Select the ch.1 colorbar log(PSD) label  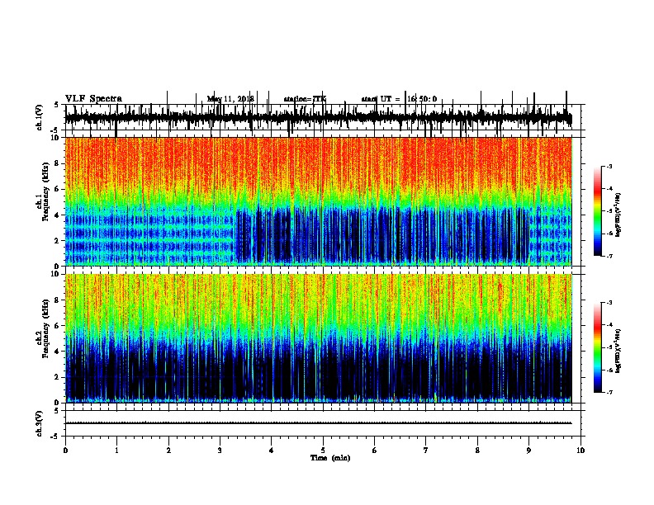click(x=618, y=215)
